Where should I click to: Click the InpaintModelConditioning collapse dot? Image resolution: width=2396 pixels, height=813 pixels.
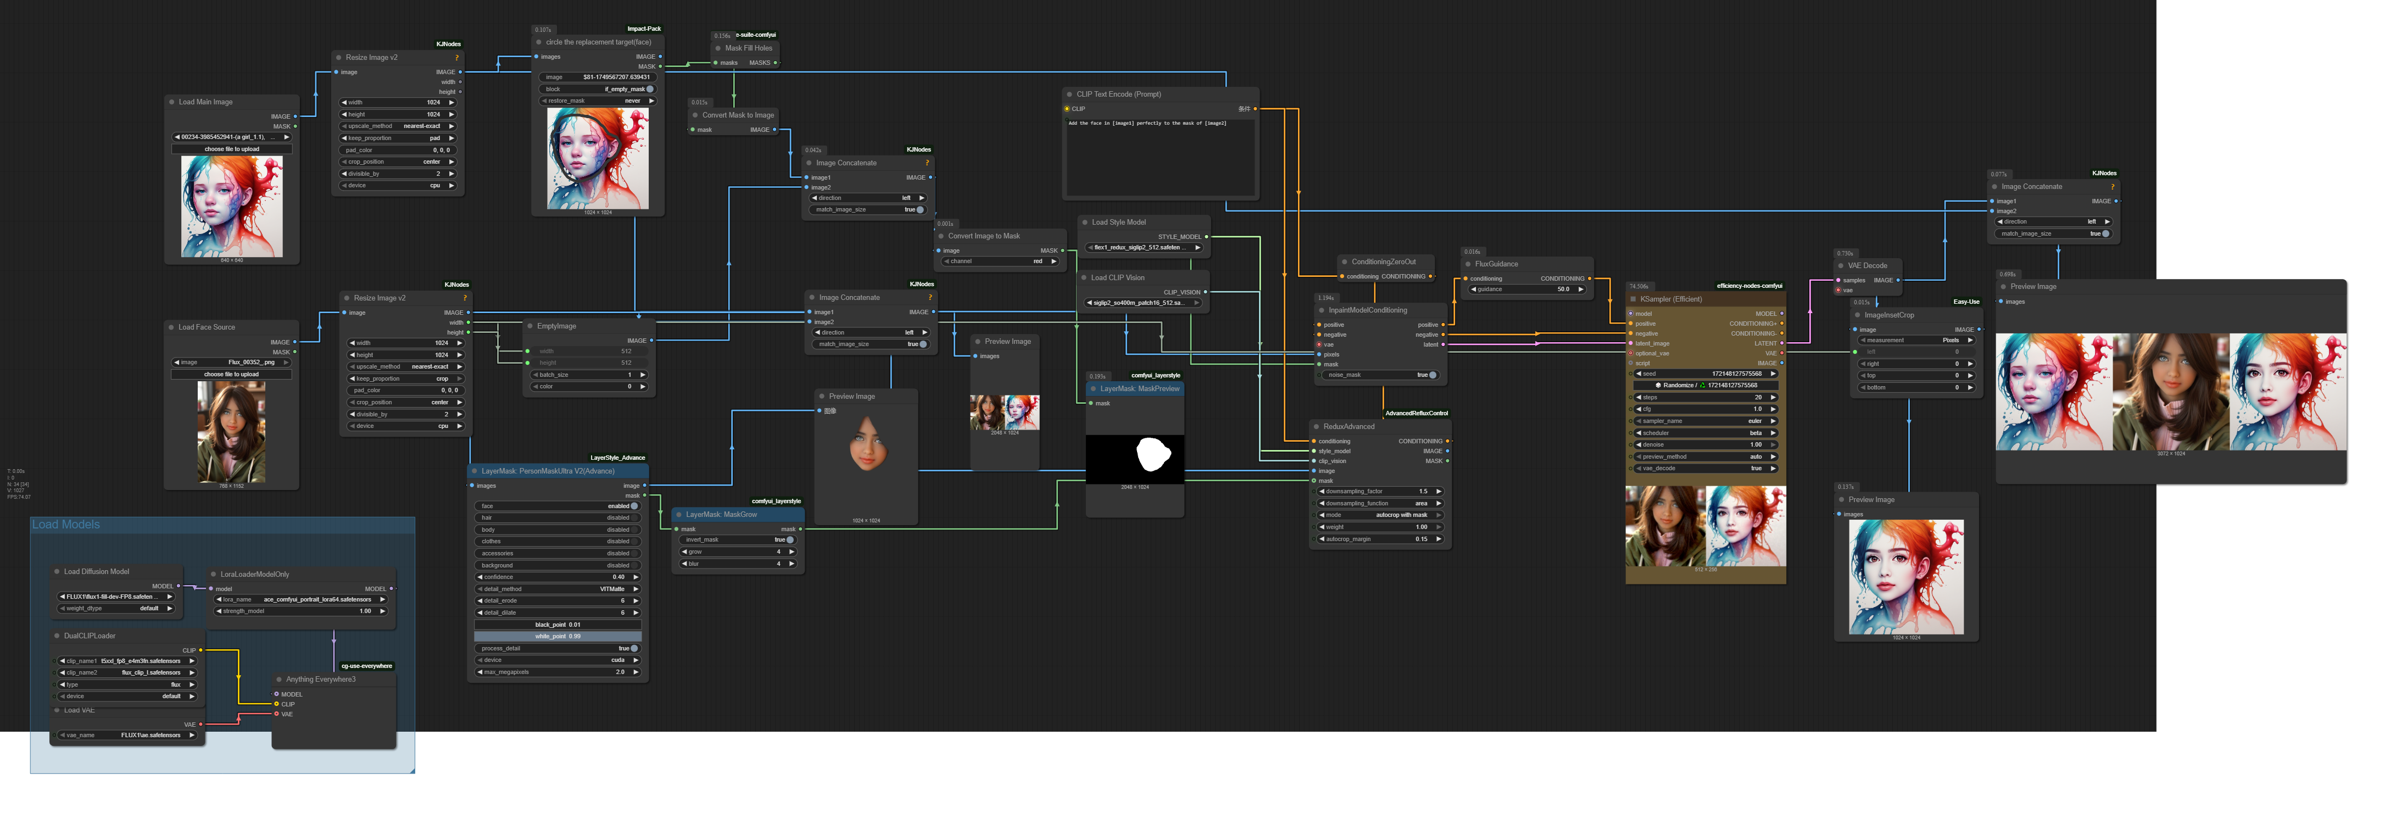point(1322,311)
